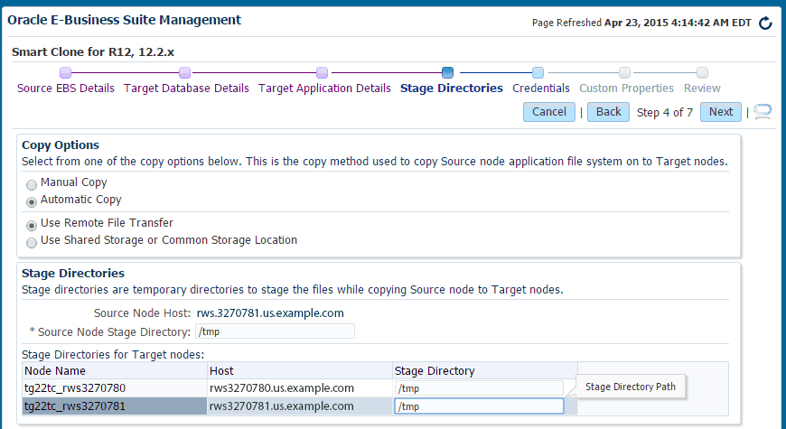Click the Credentials step marker

(538, 72)
